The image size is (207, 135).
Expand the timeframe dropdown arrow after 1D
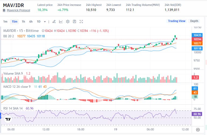click(x=45, y=21)
